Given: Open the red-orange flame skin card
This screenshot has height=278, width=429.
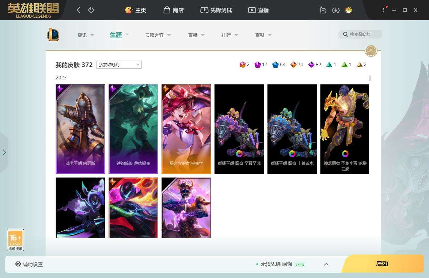Looking at the screenshot, I should [133, 208].
